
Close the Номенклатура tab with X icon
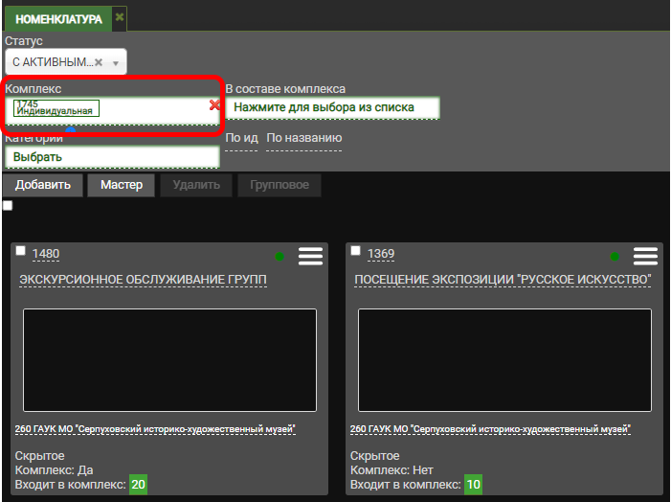(x=119, y=17)
